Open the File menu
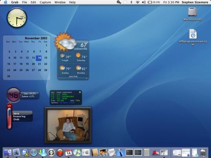The height and width of the screenshot is (158, 211). point(25,2)
